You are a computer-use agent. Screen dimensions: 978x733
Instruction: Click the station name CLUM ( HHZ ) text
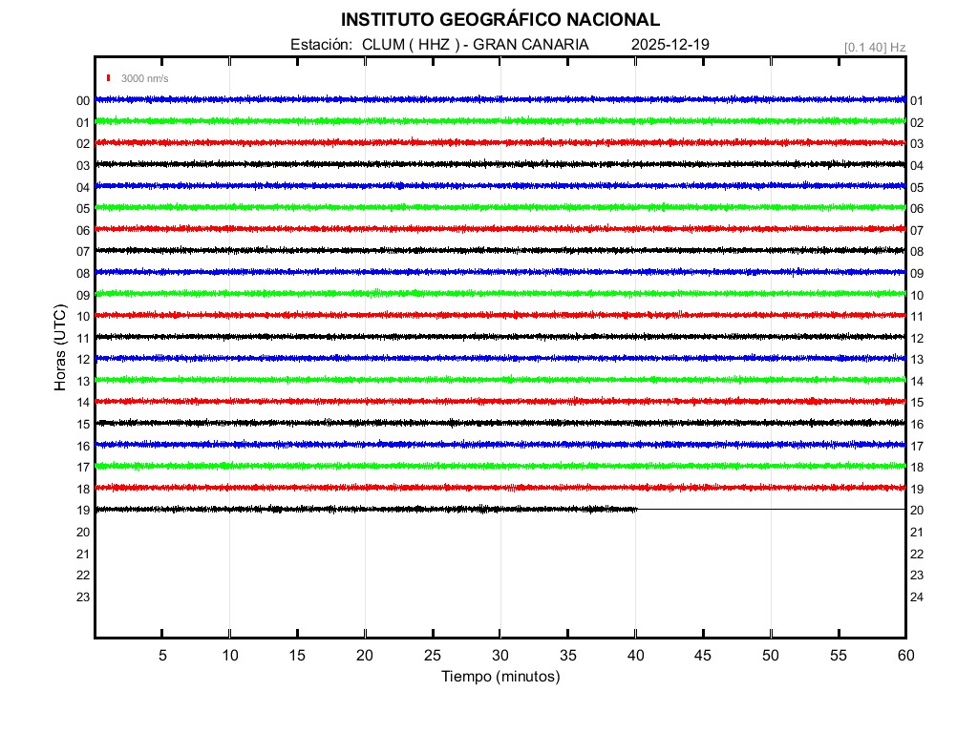pos(413,45)
